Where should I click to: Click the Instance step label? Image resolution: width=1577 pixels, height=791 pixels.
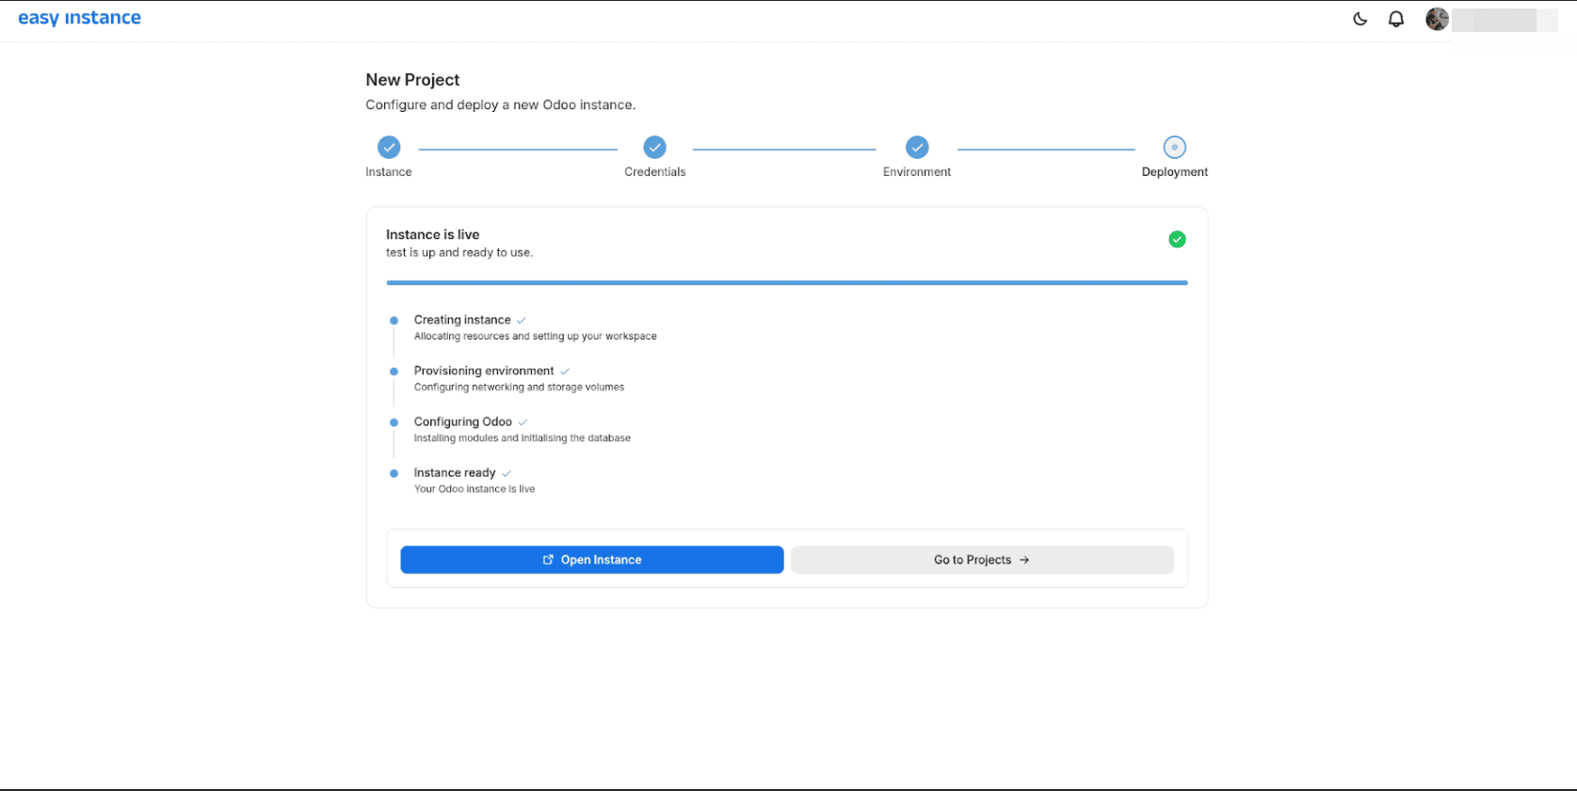tap(389, 172)
